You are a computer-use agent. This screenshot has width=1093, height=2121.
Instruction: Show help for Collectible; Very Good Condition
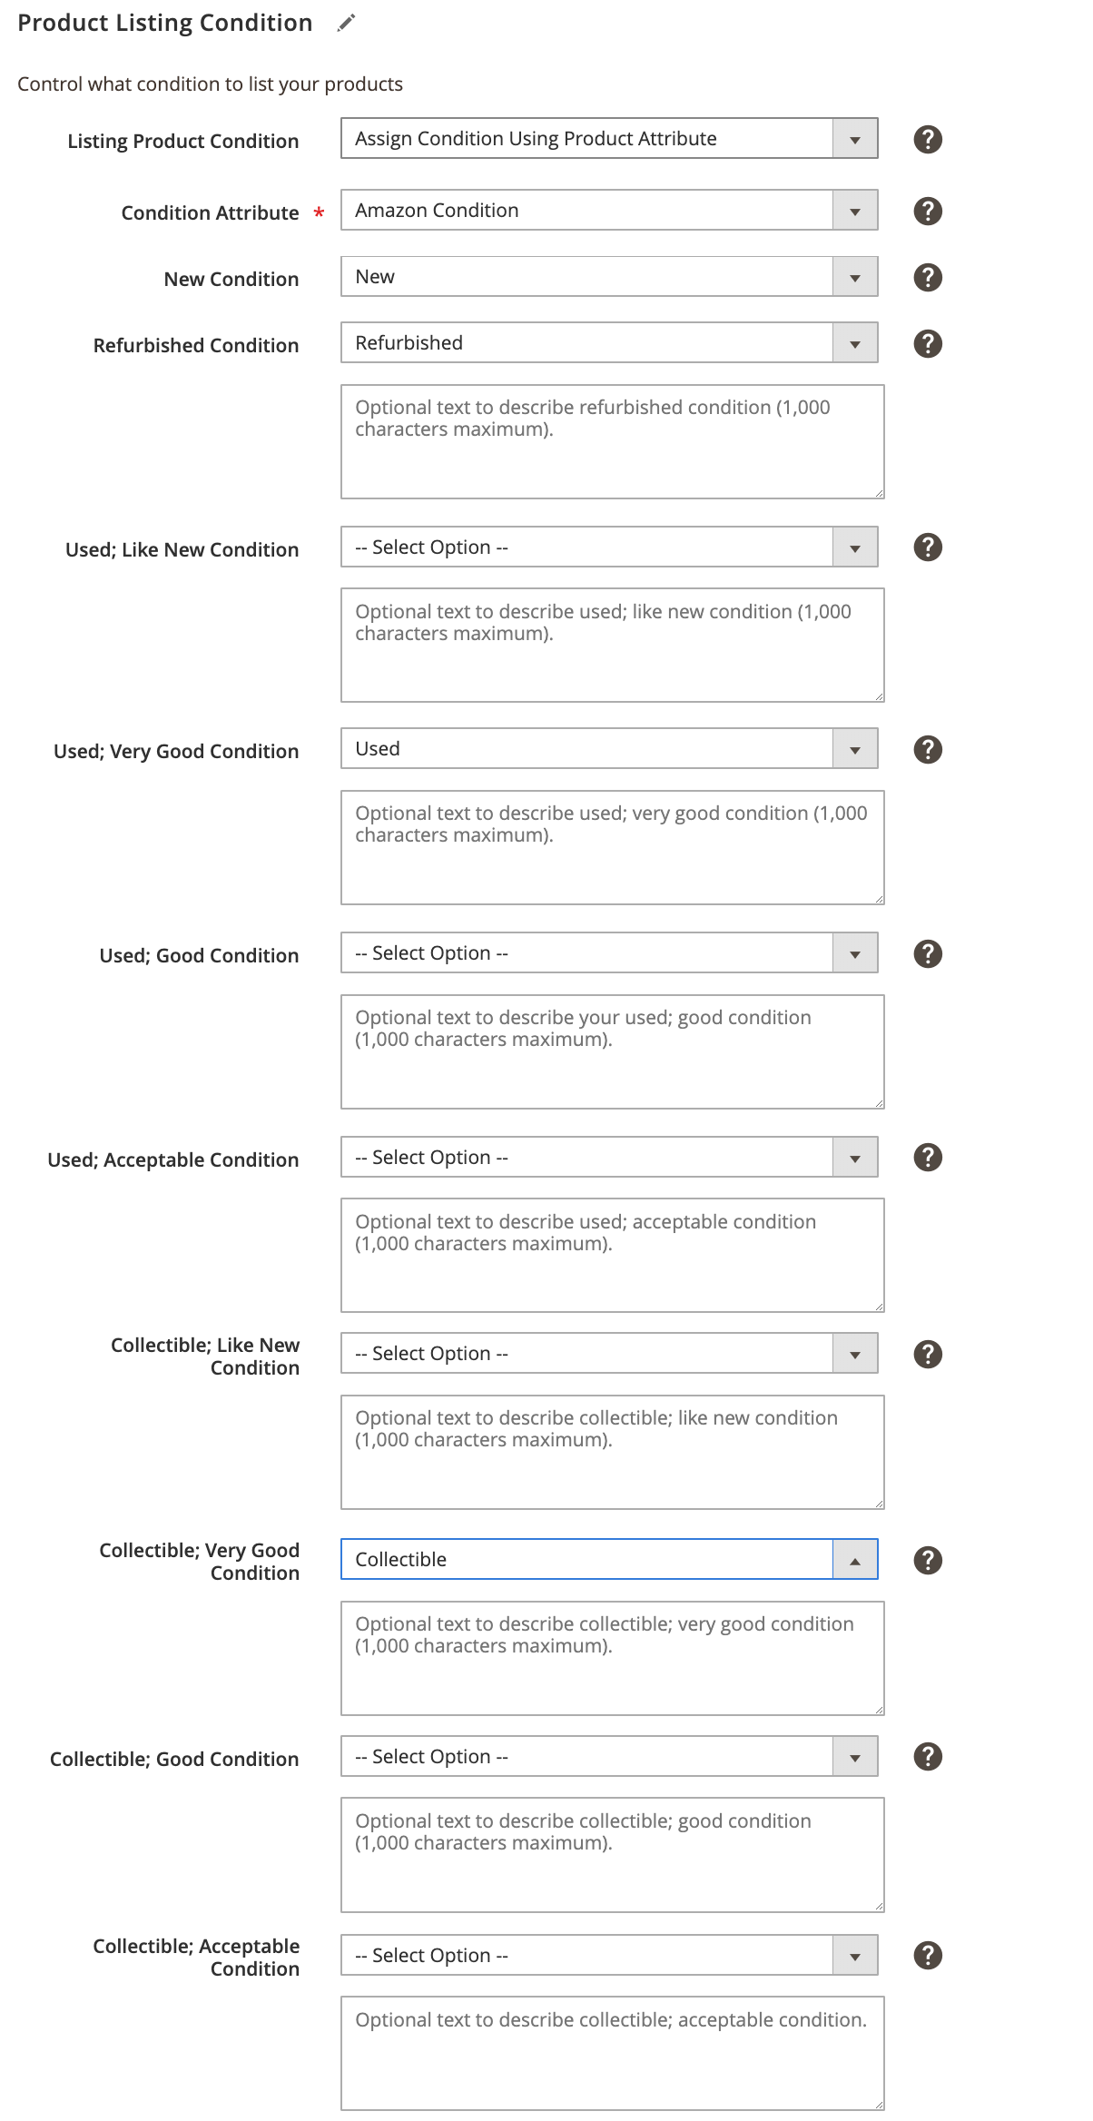point(928,1560)
